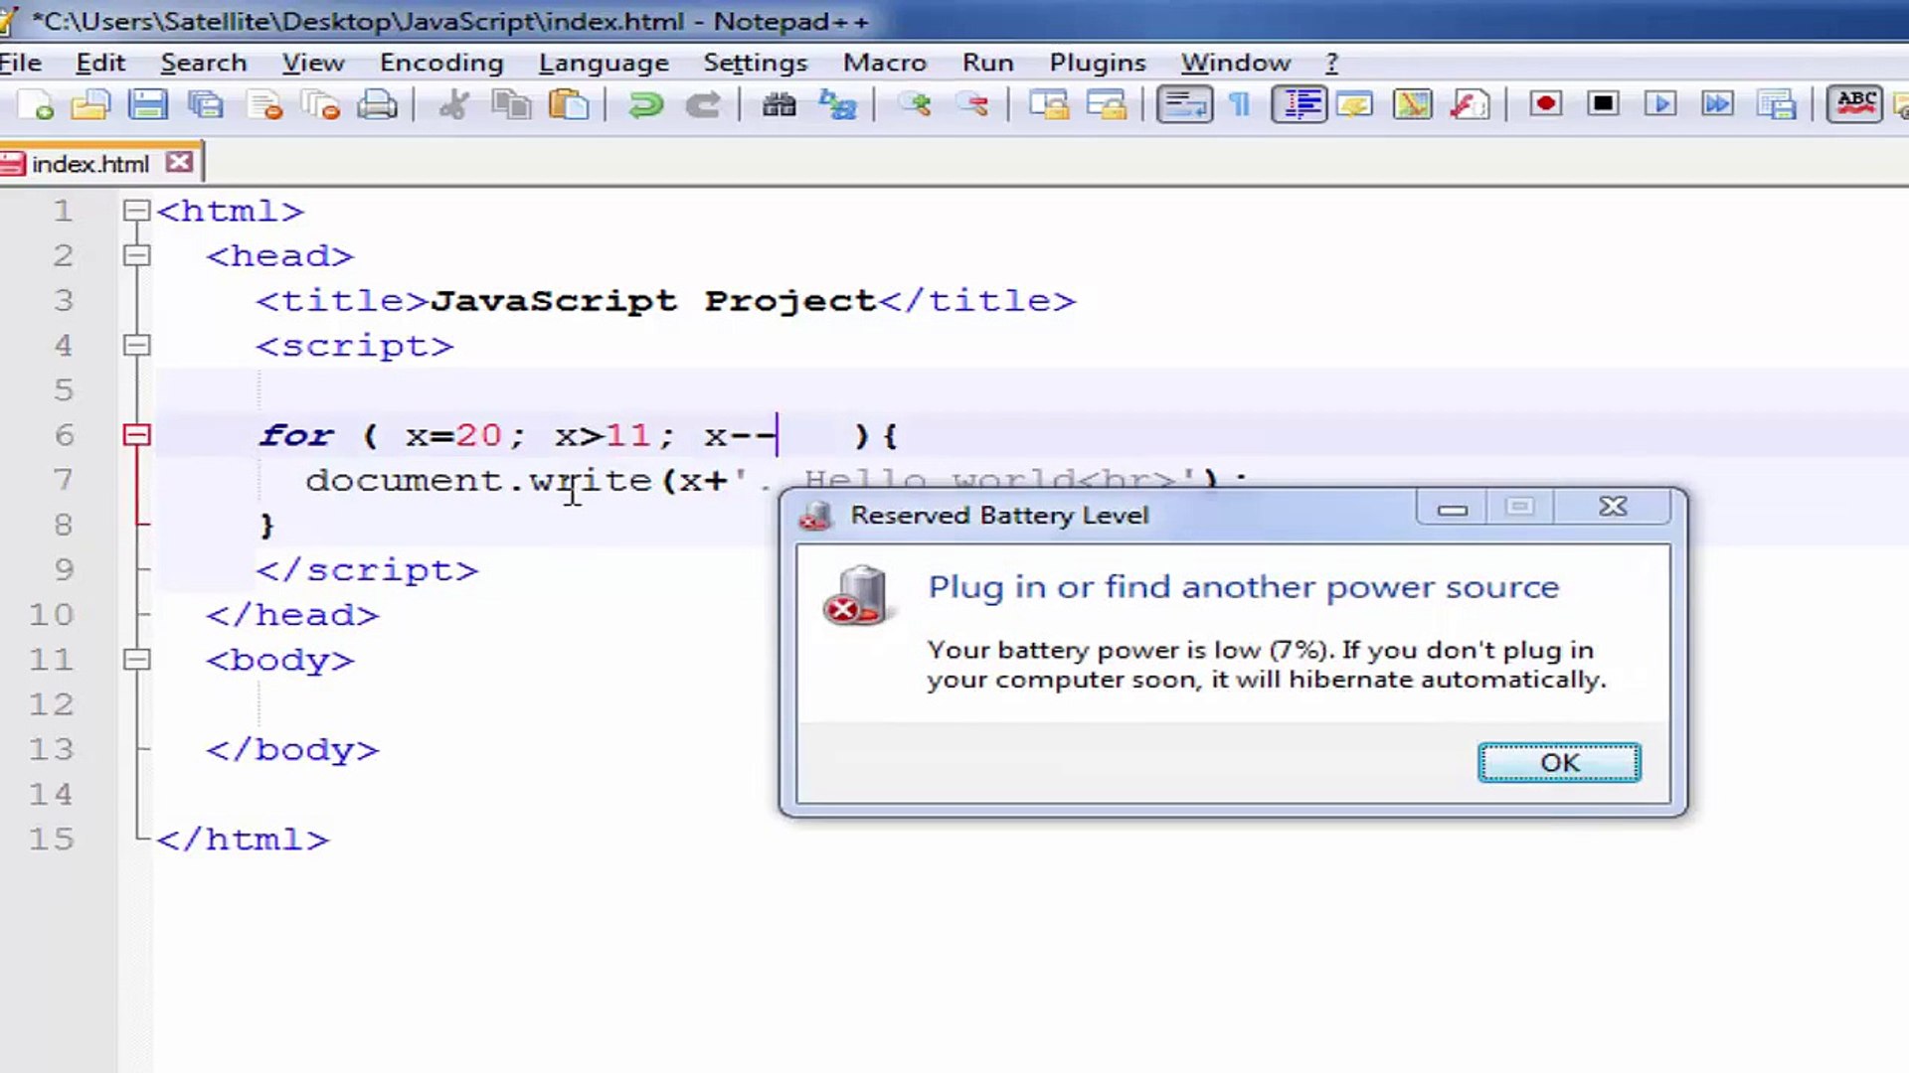Click 'JavaScript Project' title text
This screenshot has width=1909, height=1073.
pyautogui.click(x=653, y=301)
